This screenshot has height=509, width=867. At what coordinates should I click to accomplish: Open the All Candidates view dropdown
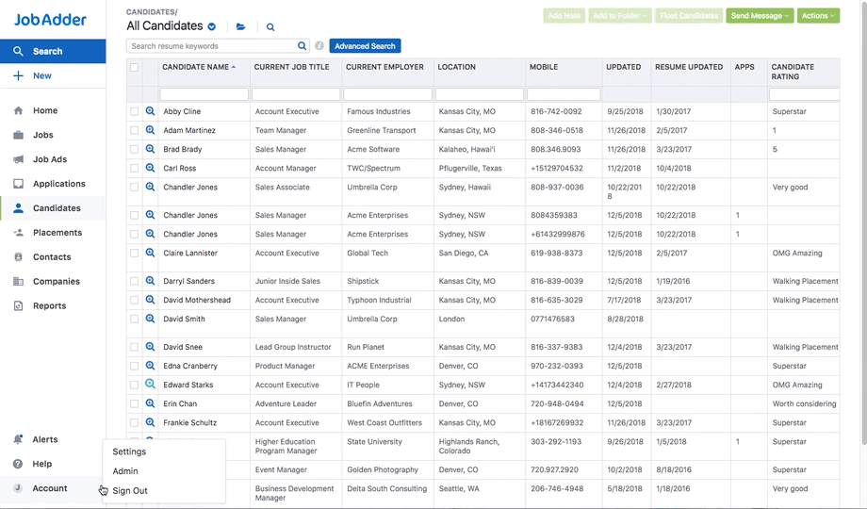[x=212, y=27]
